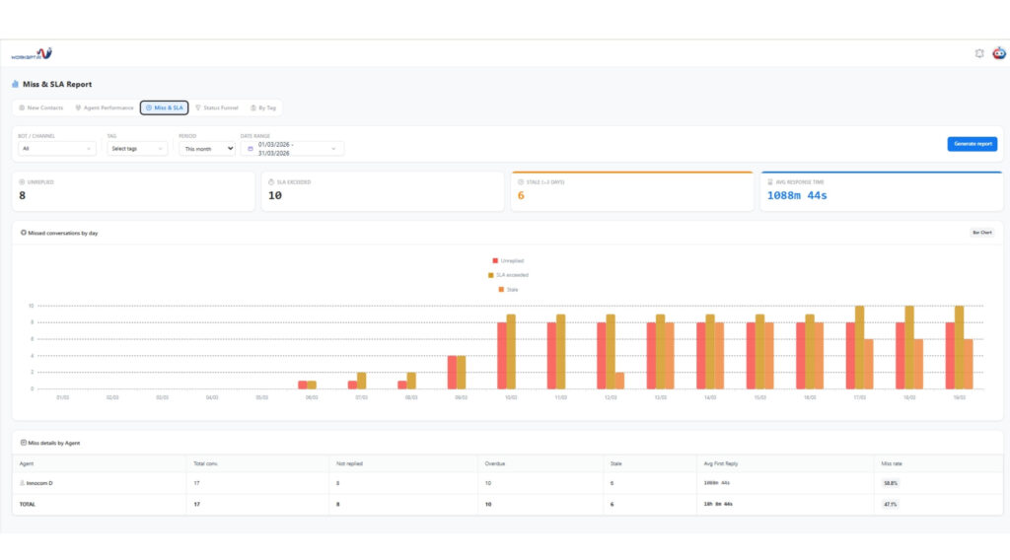Click the Bar Chart button
Screen dimensions: 1010x560
point(982,233)
